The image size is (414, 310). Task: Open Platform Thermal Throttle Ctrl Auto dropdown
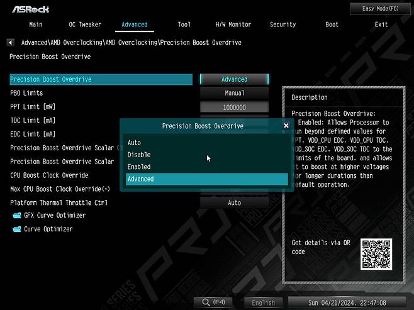(234, 203)
